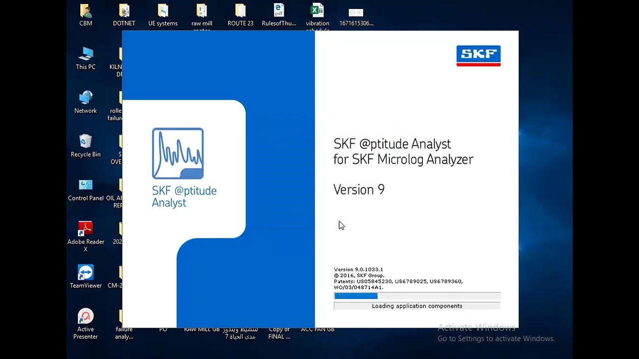This screenshot has height=359, width=639.
Task: Select the ACC FAN GB desktop item label
Action: click(318, 330)
